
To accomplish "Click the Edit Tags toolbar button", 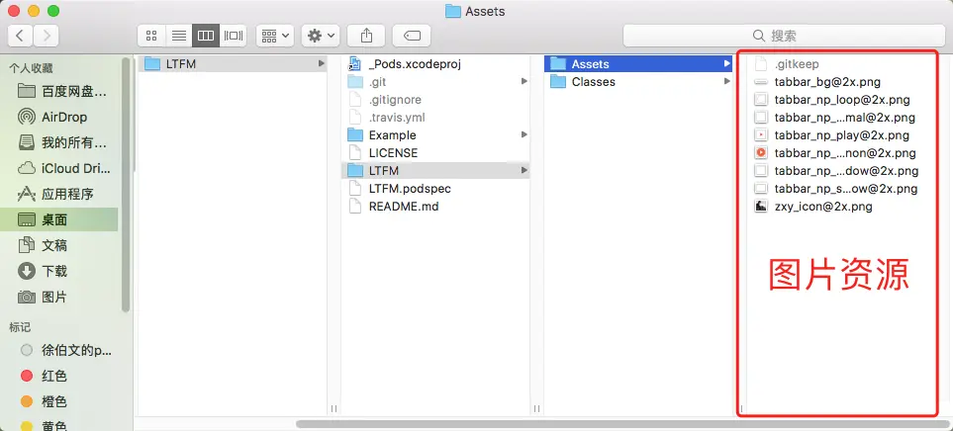I will [x=412, y=36].
